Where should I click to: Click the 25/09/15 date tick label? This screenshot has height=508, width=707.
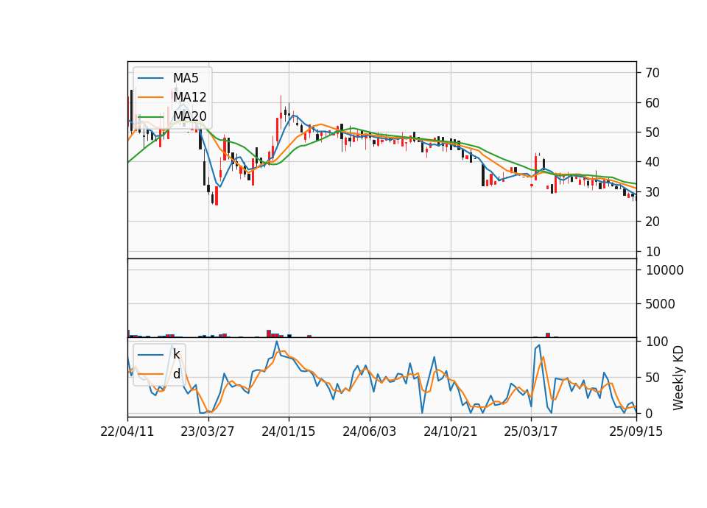(x=636, y=431)
